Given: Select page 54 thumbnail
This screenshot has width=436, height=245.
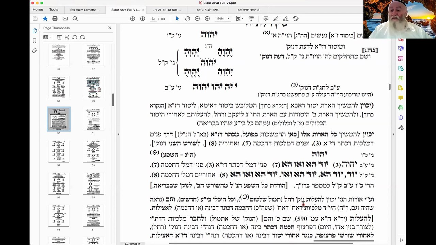Looking at the screenshot, I should pos(59,151).
